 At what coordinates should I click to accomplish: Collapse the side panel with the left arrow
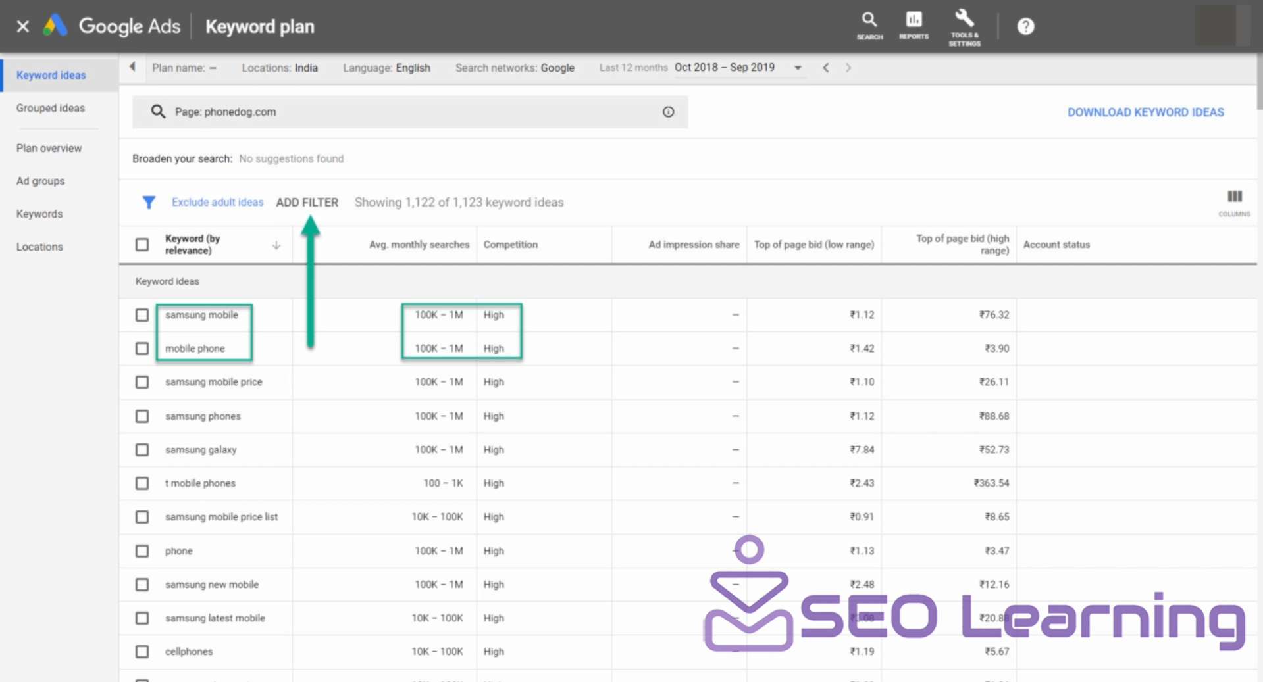click(x=132, y=67)
